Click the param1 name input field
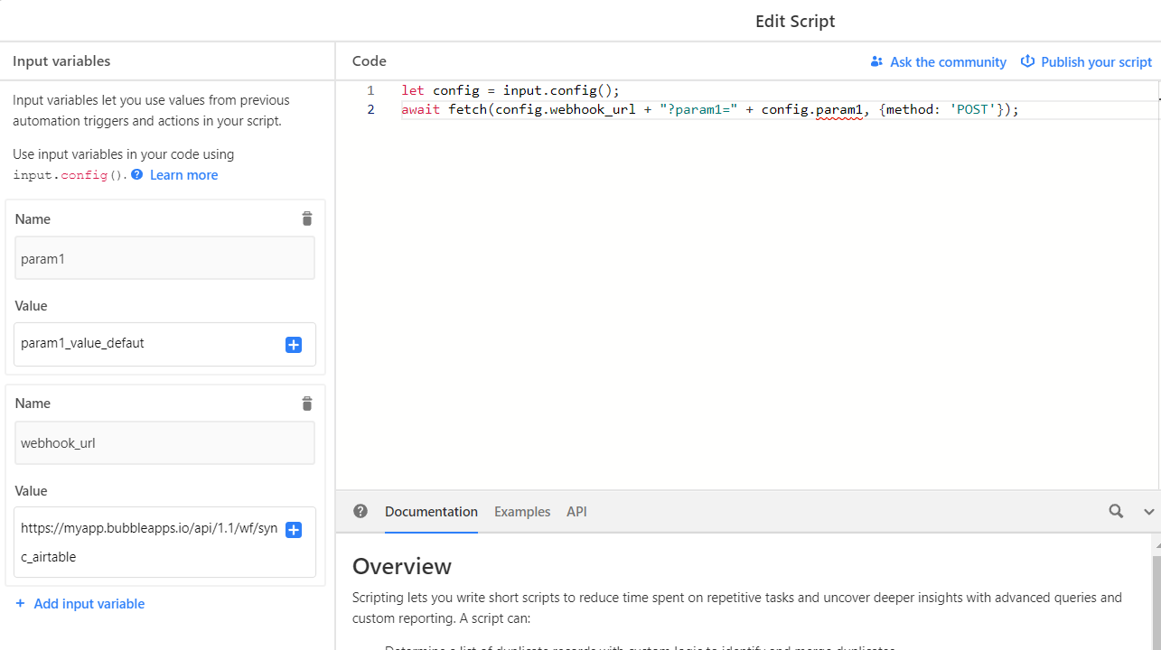 pos(164,258)
